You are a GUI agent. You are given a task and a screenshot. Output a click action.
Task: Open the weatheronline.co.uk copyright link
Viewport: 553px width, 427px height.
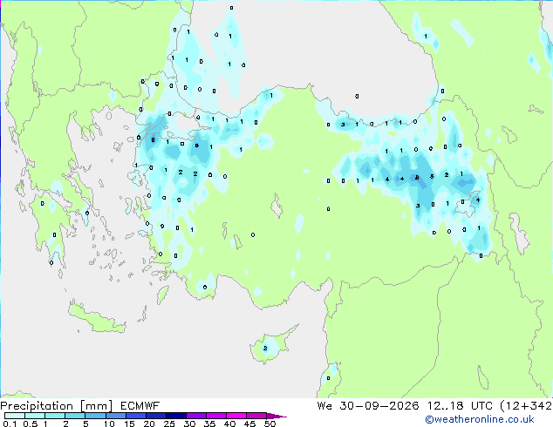(x=480, y=419)
